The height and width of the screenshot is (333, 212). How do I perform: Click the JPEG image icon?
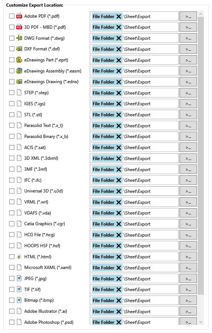19,279
